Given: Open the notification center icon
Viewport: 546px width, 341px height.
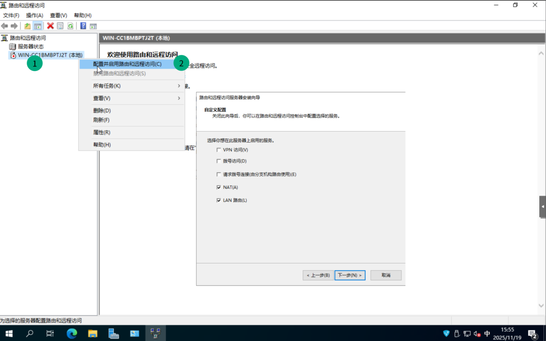Looking at the screenshot, I should [532, 334].
